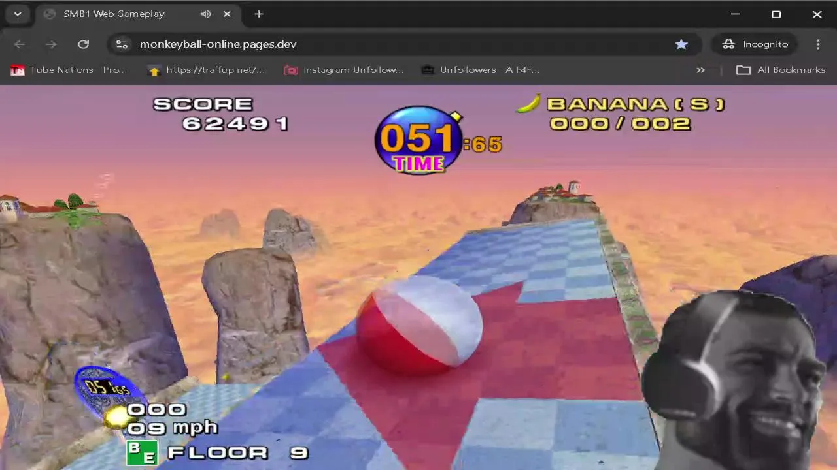View site information icon in address bar
Image resolution: width=837 pixels, height=470 pixels.
click(122, 44)
